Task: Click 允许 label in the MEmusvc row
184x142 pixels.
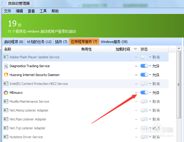Action: (156, 93)
